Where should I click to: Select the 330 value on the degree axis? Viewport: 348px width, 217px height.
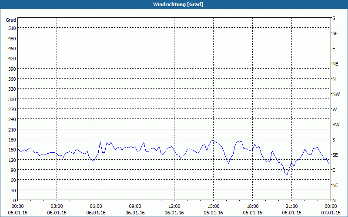(x=13, y=89)
